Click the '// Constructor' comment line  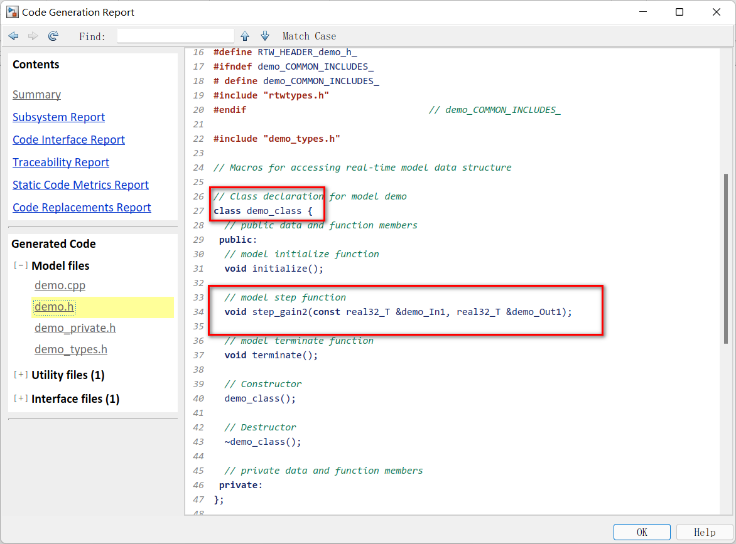click(263, 384)
